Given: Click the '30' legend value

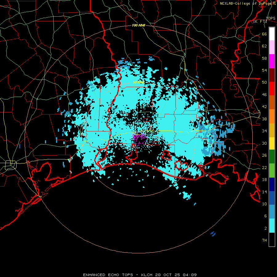Looking at the screenshot, I should coord(264,143).
